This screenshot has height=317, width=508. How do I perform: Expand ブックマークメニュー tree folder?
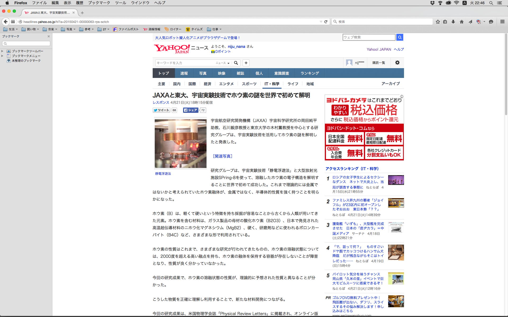pyautogui.click(x=2, y=56)
